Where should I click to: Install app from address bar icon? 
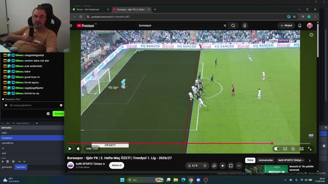(x=289, y=17)
